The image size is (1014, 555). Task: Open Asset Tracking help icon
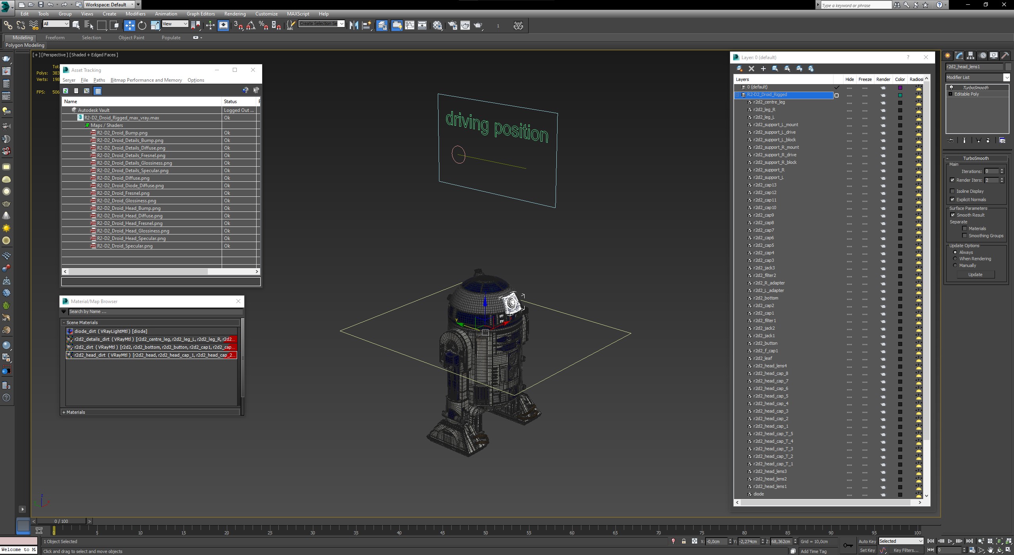[245, 90]
